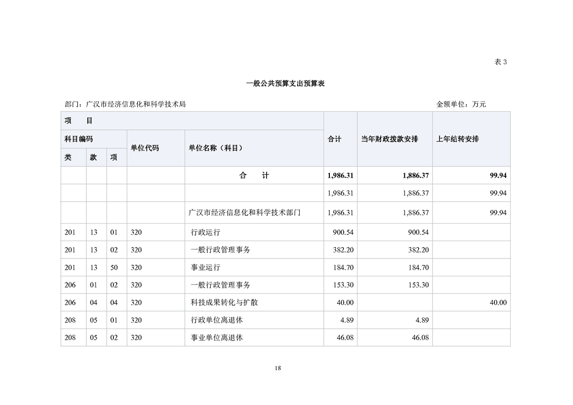Click the 行政单位离退休 row name
573x405 pixels.
coord(217,320)
